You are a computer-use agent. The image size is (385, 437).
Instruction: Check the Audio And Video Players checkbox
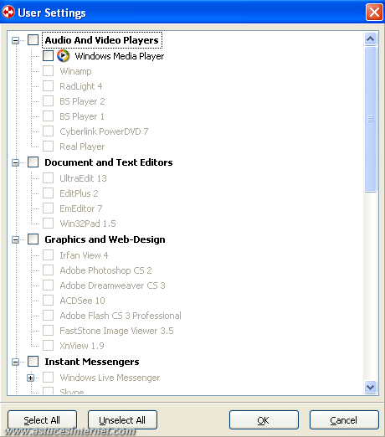pyautogui.click(x=33, y=40)
